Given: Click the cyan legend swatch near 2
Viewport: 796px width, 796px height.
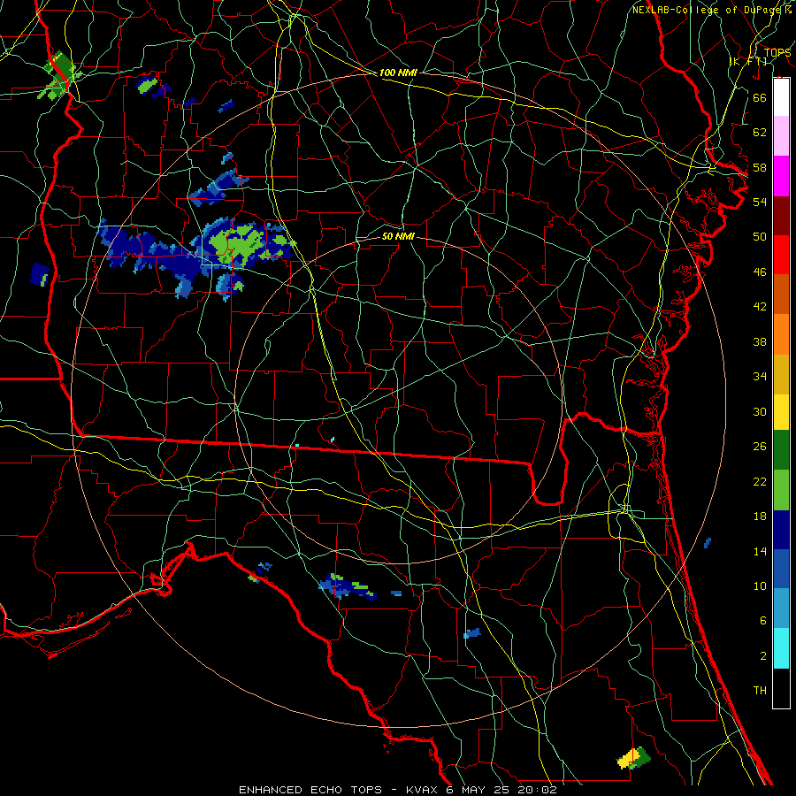Looking at the screenshot, I should 781,648.
